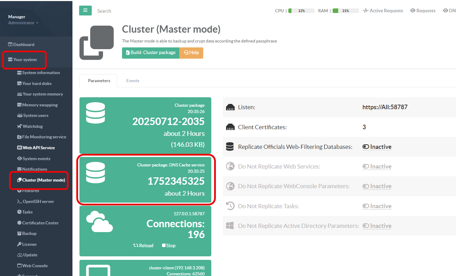Open the Administrator dropdown menu
Image resolution: width=456 pixels, height=276 pixels.
pos(23,23)
